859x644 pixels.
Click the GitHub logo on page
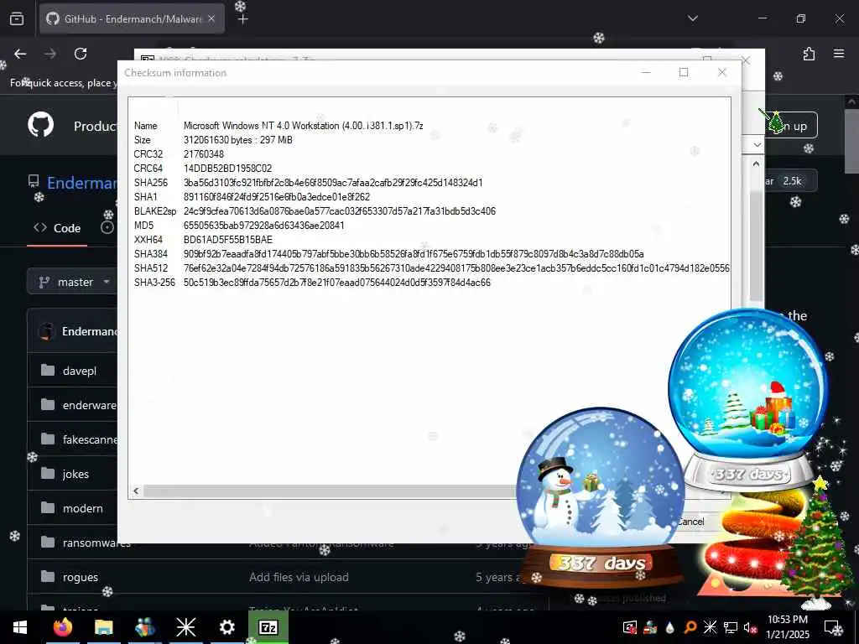pyautogui.click(x=41, y=125)
